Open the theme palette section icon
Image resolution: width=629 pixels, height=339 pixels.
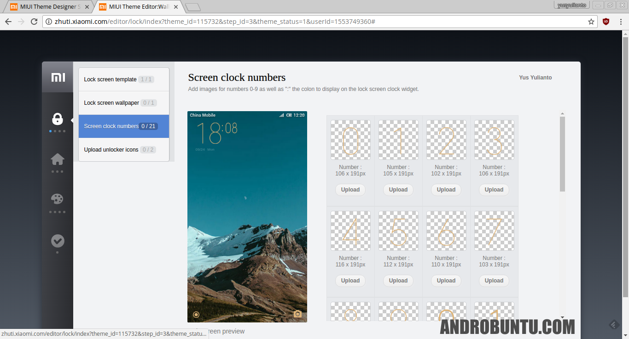[x=57, y=198]
